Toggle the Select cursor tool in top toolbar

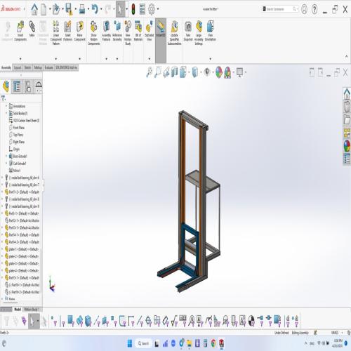120,9
